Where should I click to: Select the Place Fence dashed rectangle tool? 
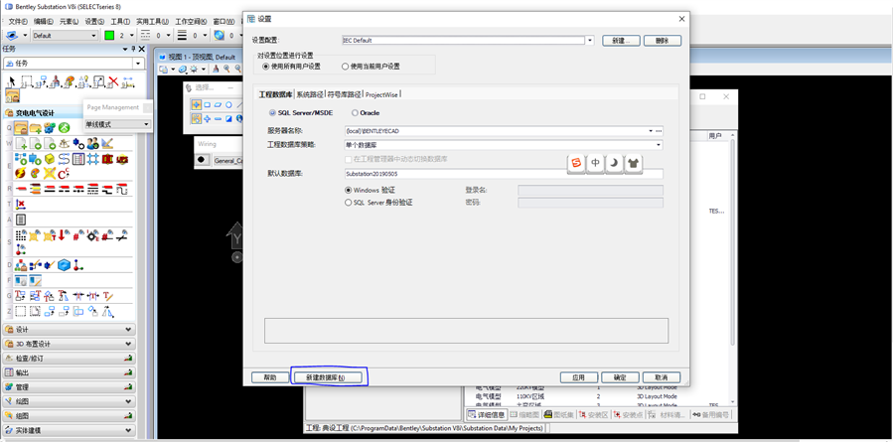pos(26,81)
